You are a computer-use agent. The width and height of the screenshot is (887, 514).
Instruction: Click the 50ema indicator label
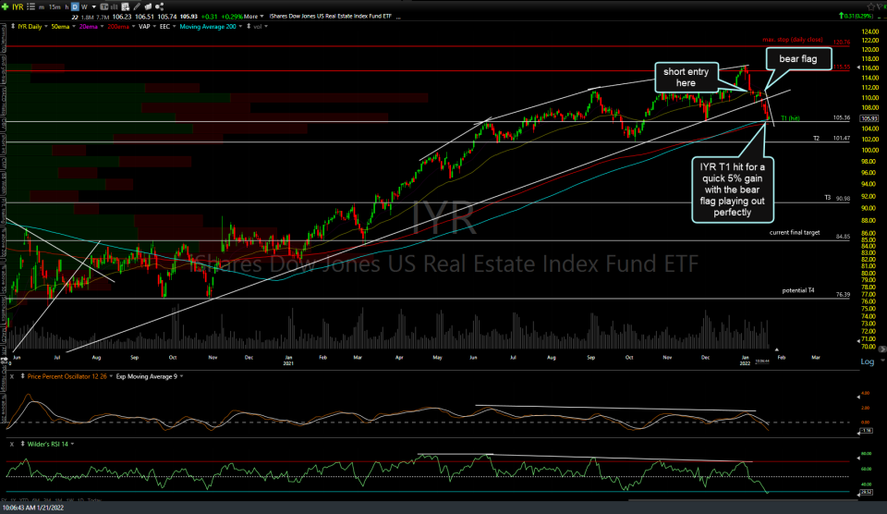point(60,26)
